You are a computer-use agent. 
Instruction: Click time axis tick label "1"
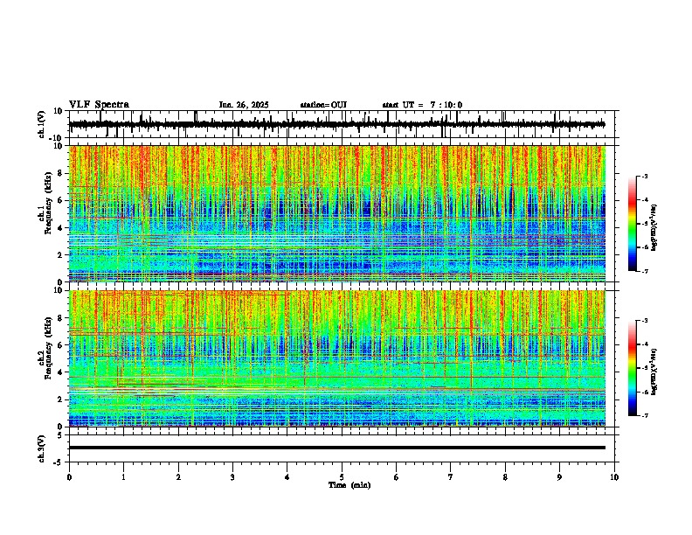pos(123,477)
